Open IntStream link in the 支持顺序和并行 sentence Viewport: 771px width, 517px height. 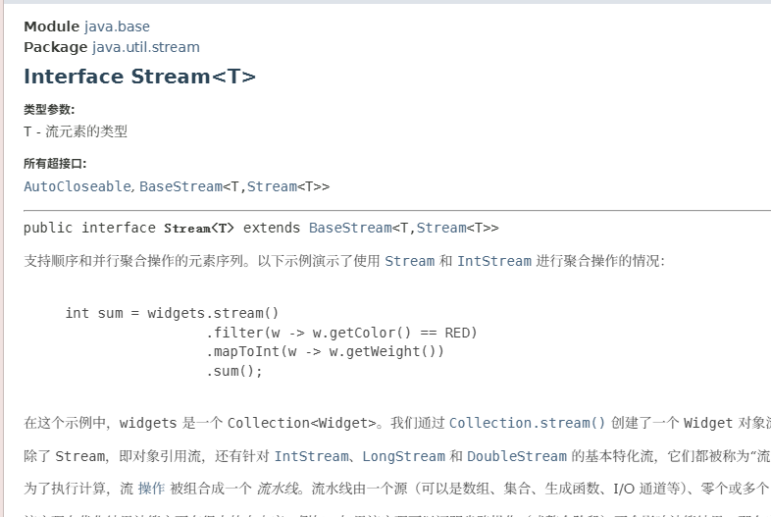click(x=494, y=261)
